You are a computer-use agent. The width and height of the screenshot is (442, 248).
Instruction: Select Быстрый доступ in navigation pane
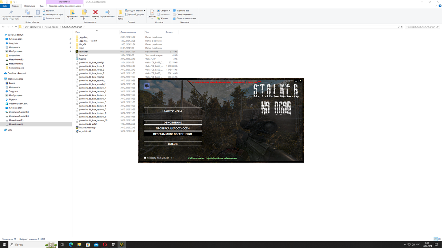16,35
